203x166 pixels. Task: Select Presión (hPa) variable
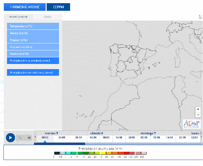pos(33,40)
